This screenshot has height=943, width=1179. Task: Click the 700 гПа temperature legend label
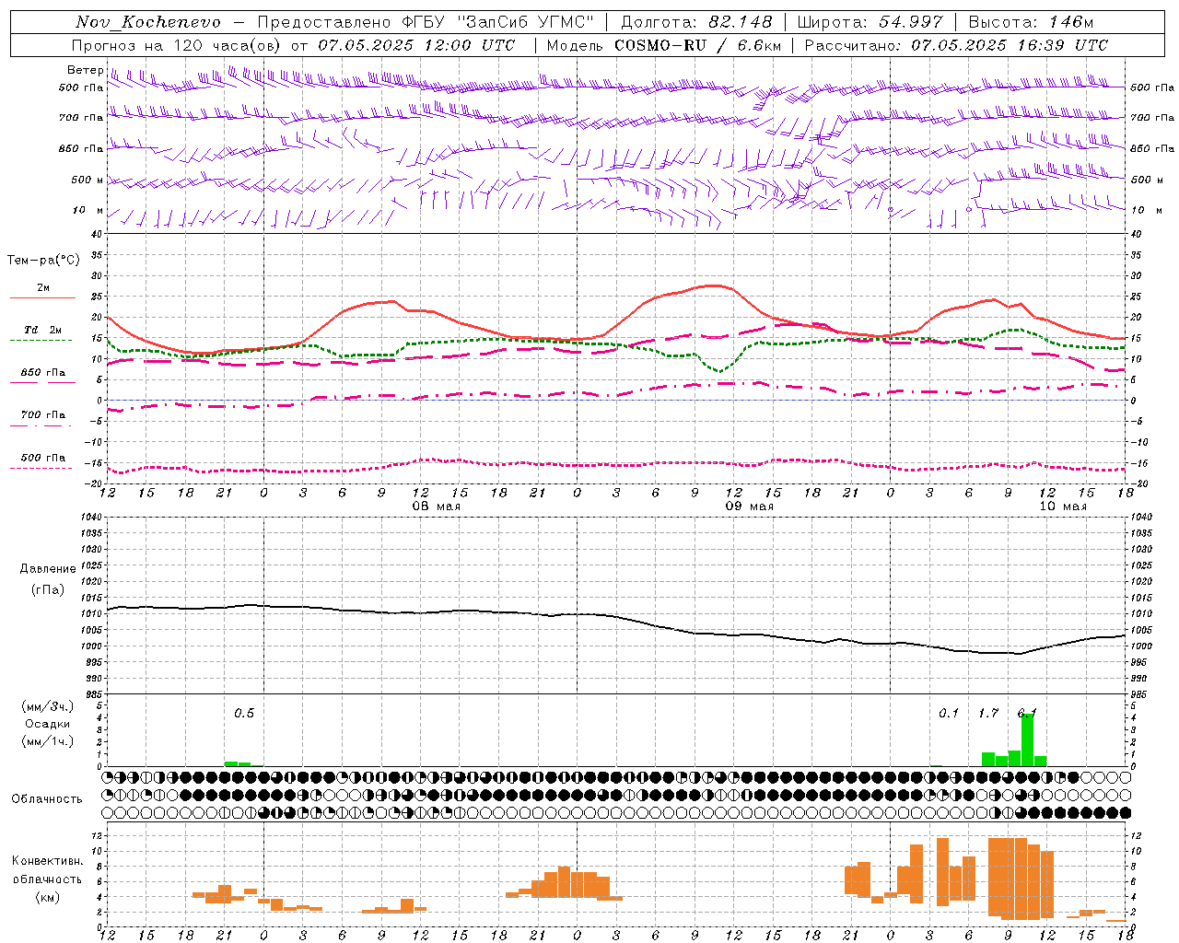coord(43,415)
